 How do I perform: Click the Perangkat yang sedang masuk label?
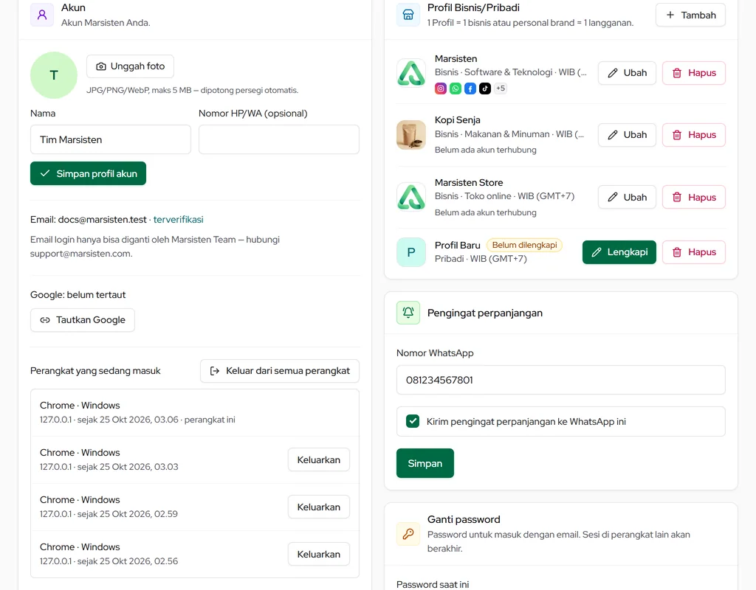coord(95,371)
